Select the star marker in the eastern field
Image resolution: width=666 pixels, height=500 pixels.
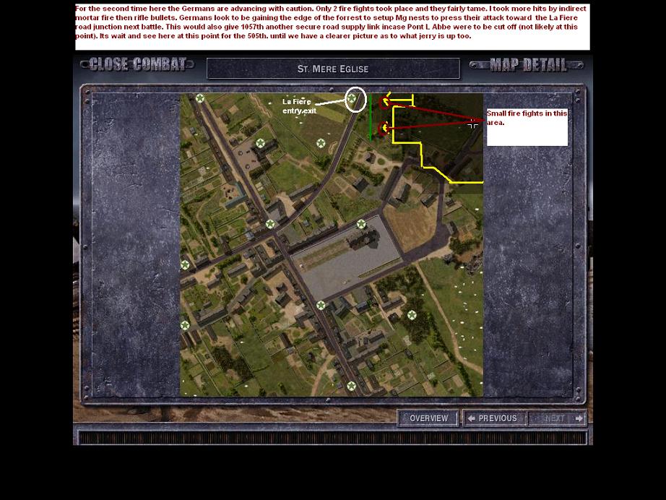412,315
